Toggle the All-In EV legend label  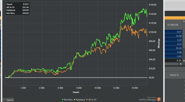tap(92, 100)
